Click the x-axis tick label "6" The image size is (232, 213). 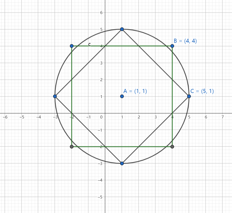pyautogui.click(x=206, y=117)
